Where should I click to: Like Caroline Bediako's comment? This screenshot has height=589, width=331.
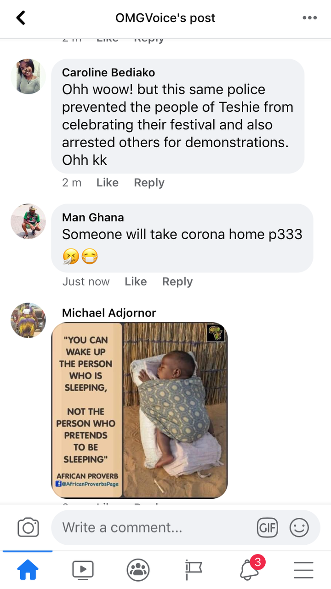[108, 183]
